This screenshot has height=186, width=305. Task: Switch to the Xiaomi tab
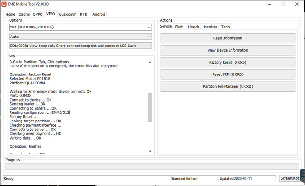point(24,14)
